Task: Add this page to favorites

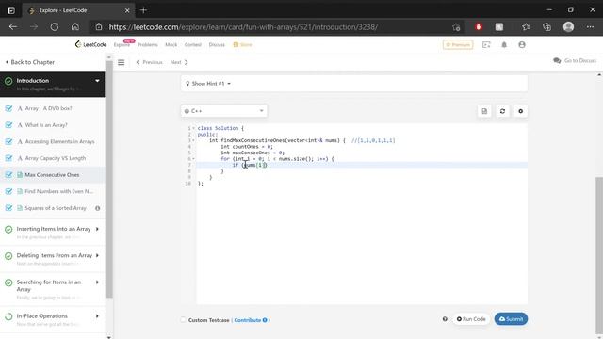Action: tap(456, 27)
